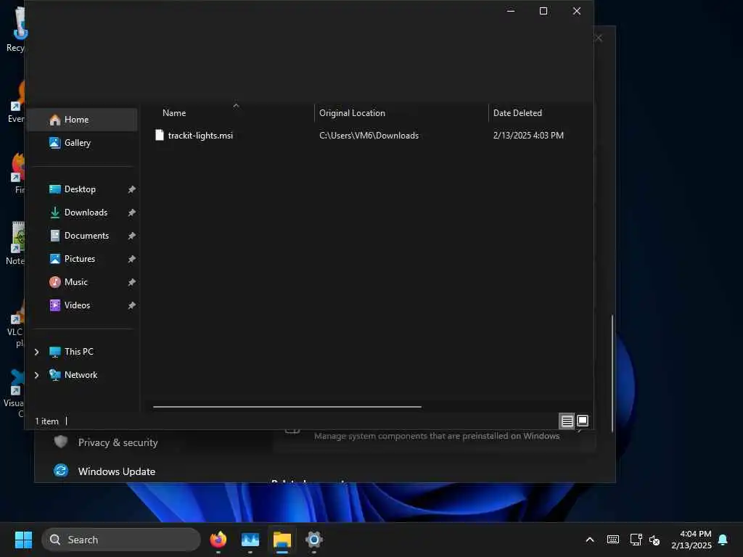The width and height of the screenshot is (743, 557).
Task: Expand the This PC tree node
Action: tap(36, 352)
